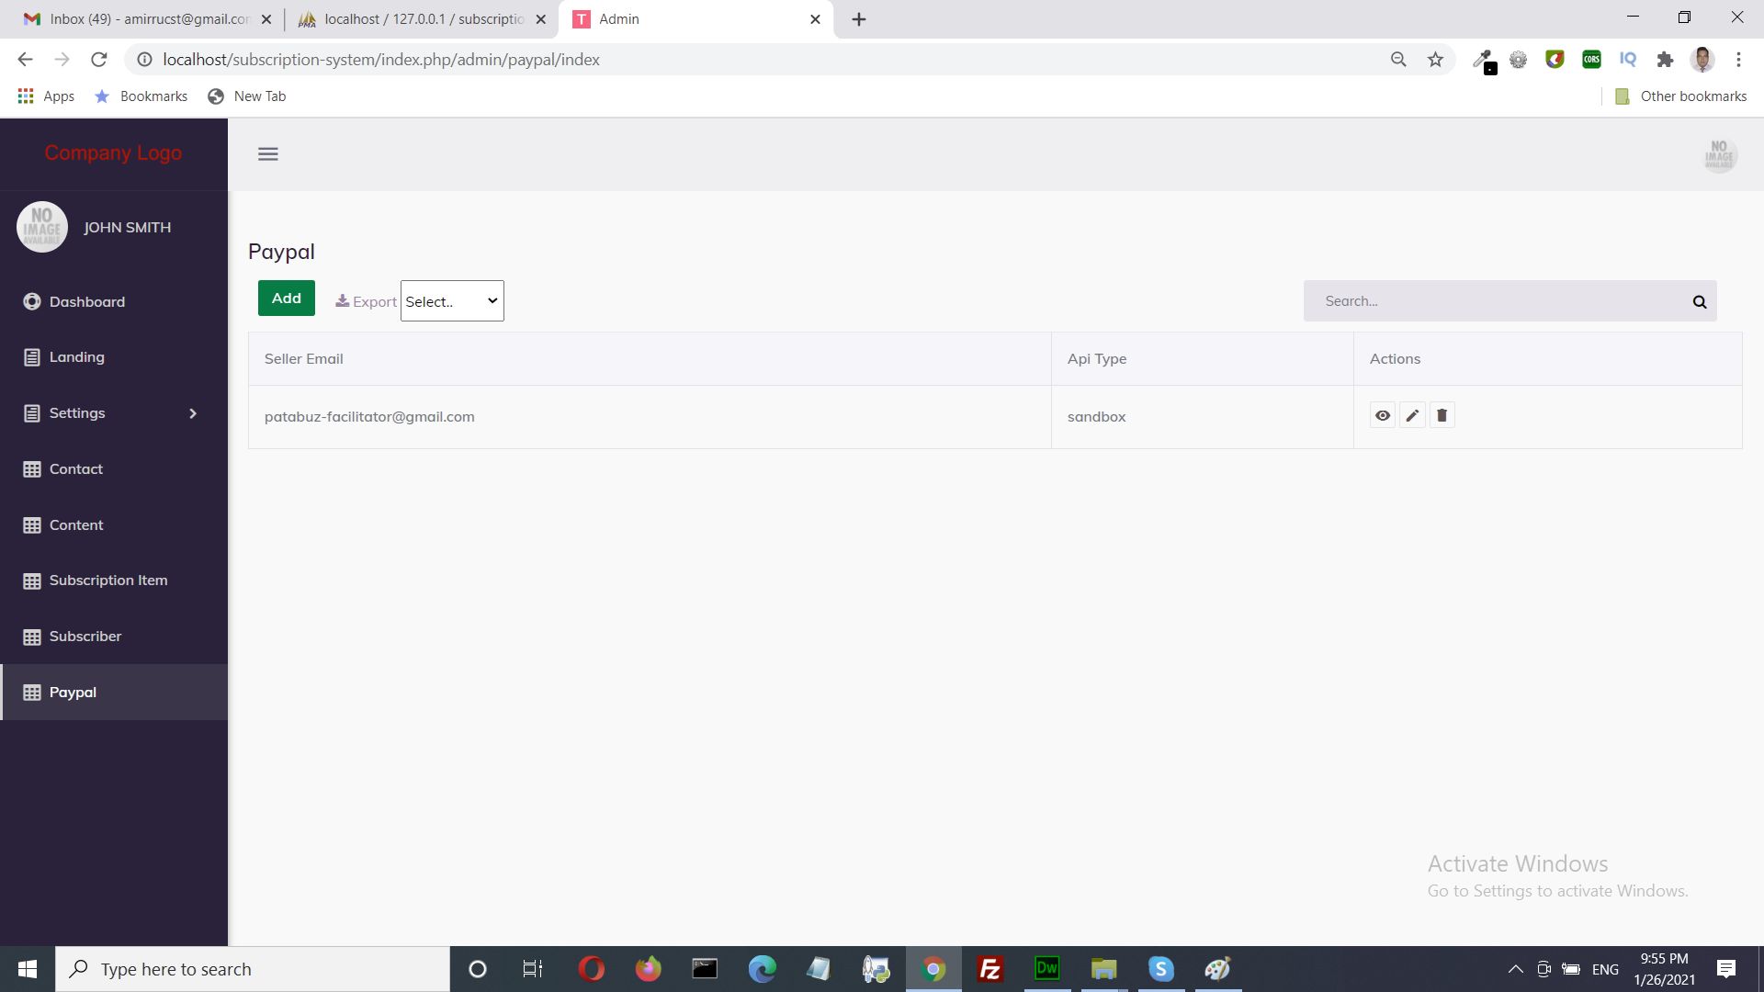Click the top-right user avatar image
Screen dimensions: 1764x992
click(1718, 154)
